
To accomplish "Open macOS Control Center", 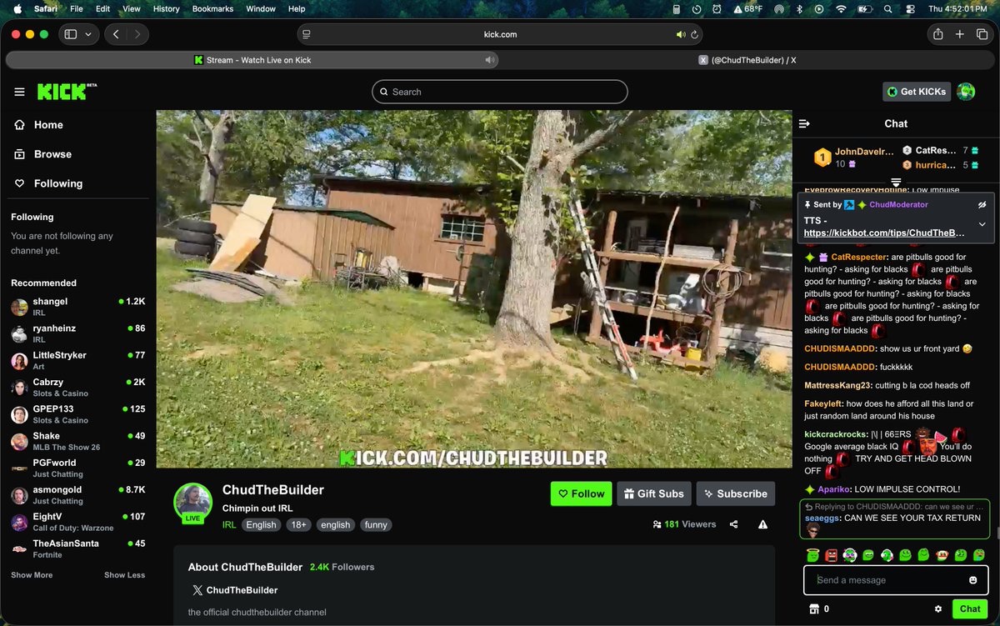I will 909,8.
